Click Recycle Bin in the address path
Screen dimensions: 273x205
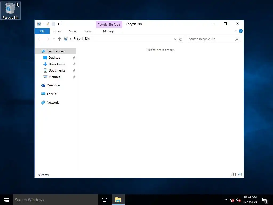[x=82, y=39]
